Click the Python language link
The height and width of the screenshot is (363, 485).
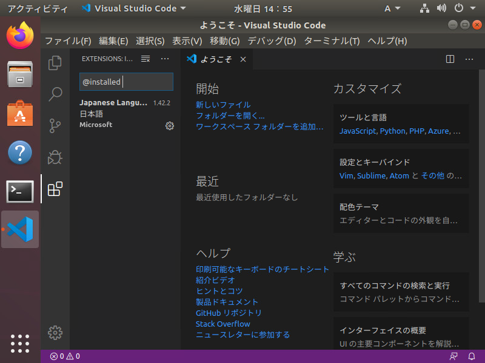392,131
